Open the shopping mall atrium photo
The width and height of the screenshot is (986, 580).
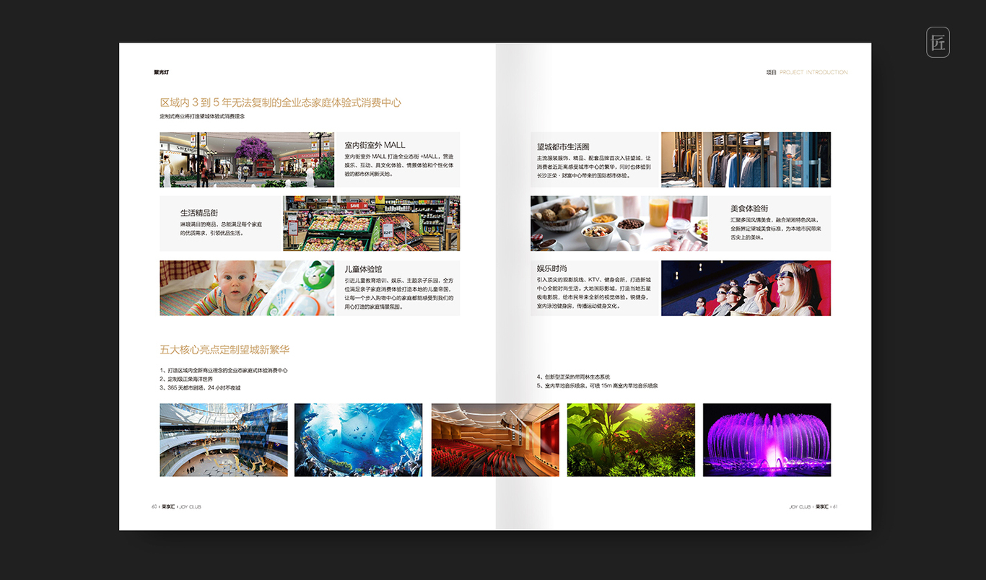click(224, 440)
